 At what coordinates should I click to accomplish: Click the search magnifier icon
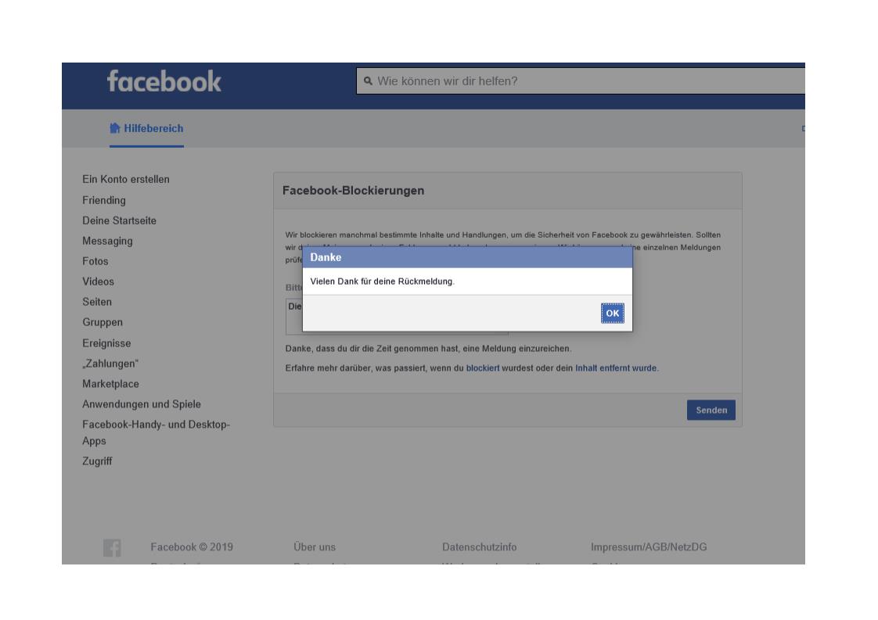[x=368, y=81]
